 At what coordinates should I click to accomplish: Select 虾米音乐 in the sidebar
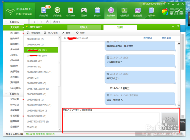15,60
